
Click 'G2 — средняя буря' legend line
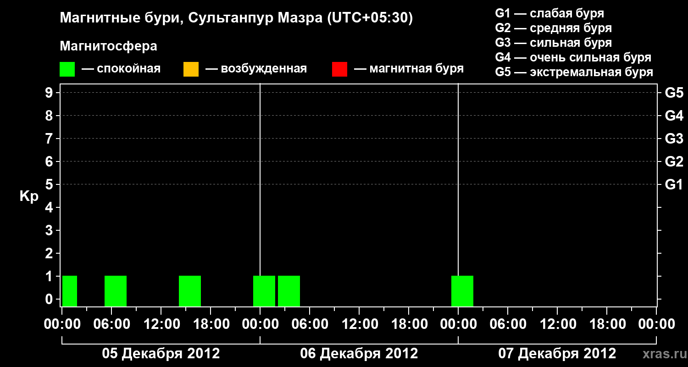553,28
